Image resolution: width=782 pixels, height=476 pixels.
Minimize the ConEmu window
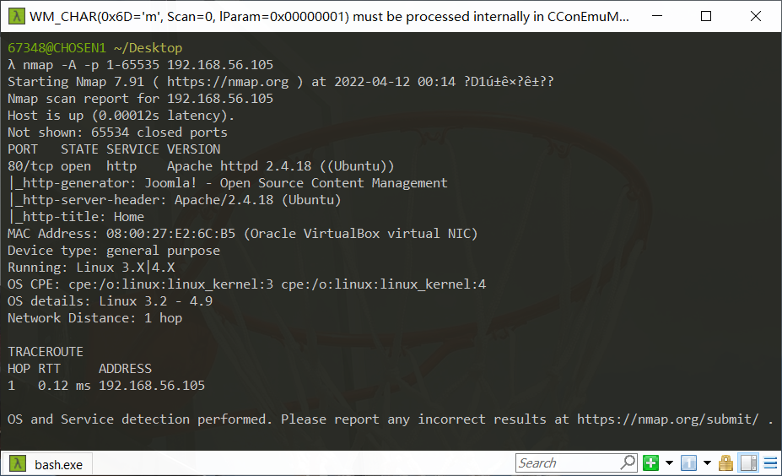click(x=657, y=16)
